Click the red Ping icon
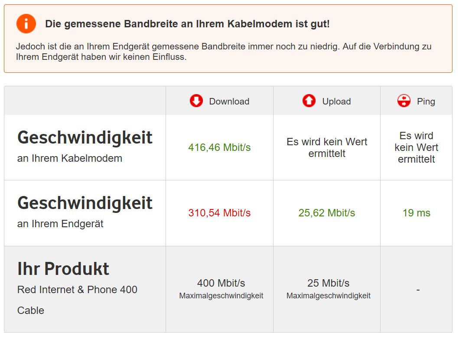The image size is (469, 343). tap(404, 101)
